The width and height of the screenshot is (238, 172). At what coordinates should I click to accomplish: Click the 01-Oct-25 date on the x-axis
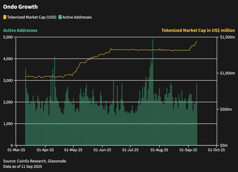(216, 150)
